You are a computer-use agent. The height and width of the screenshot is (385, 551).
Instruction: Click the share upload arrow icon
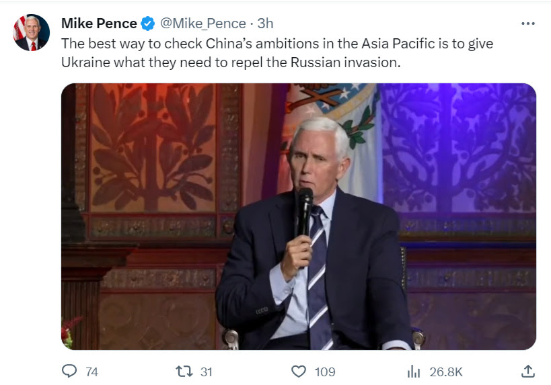[x=528, y=371]
